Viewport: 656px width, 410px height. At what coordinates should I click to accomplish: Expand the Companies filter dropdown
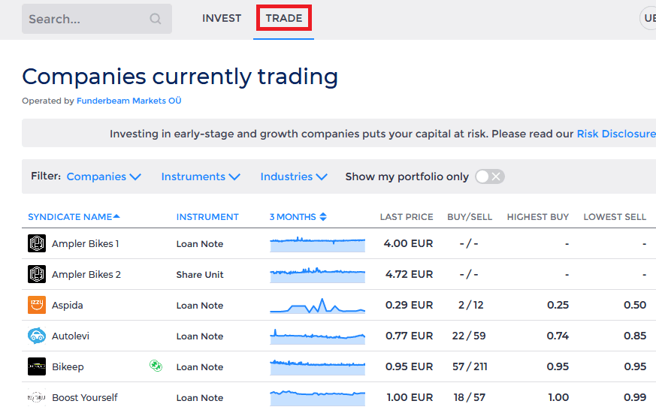(x=104, y=176)
